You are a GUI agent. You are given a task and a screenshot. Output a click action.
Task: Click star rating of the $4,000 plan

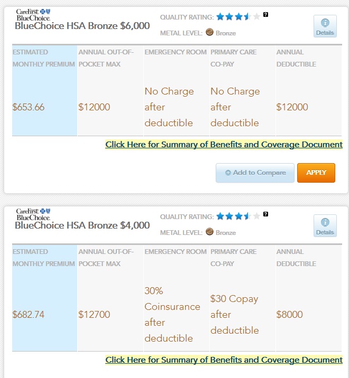(238, 216)
